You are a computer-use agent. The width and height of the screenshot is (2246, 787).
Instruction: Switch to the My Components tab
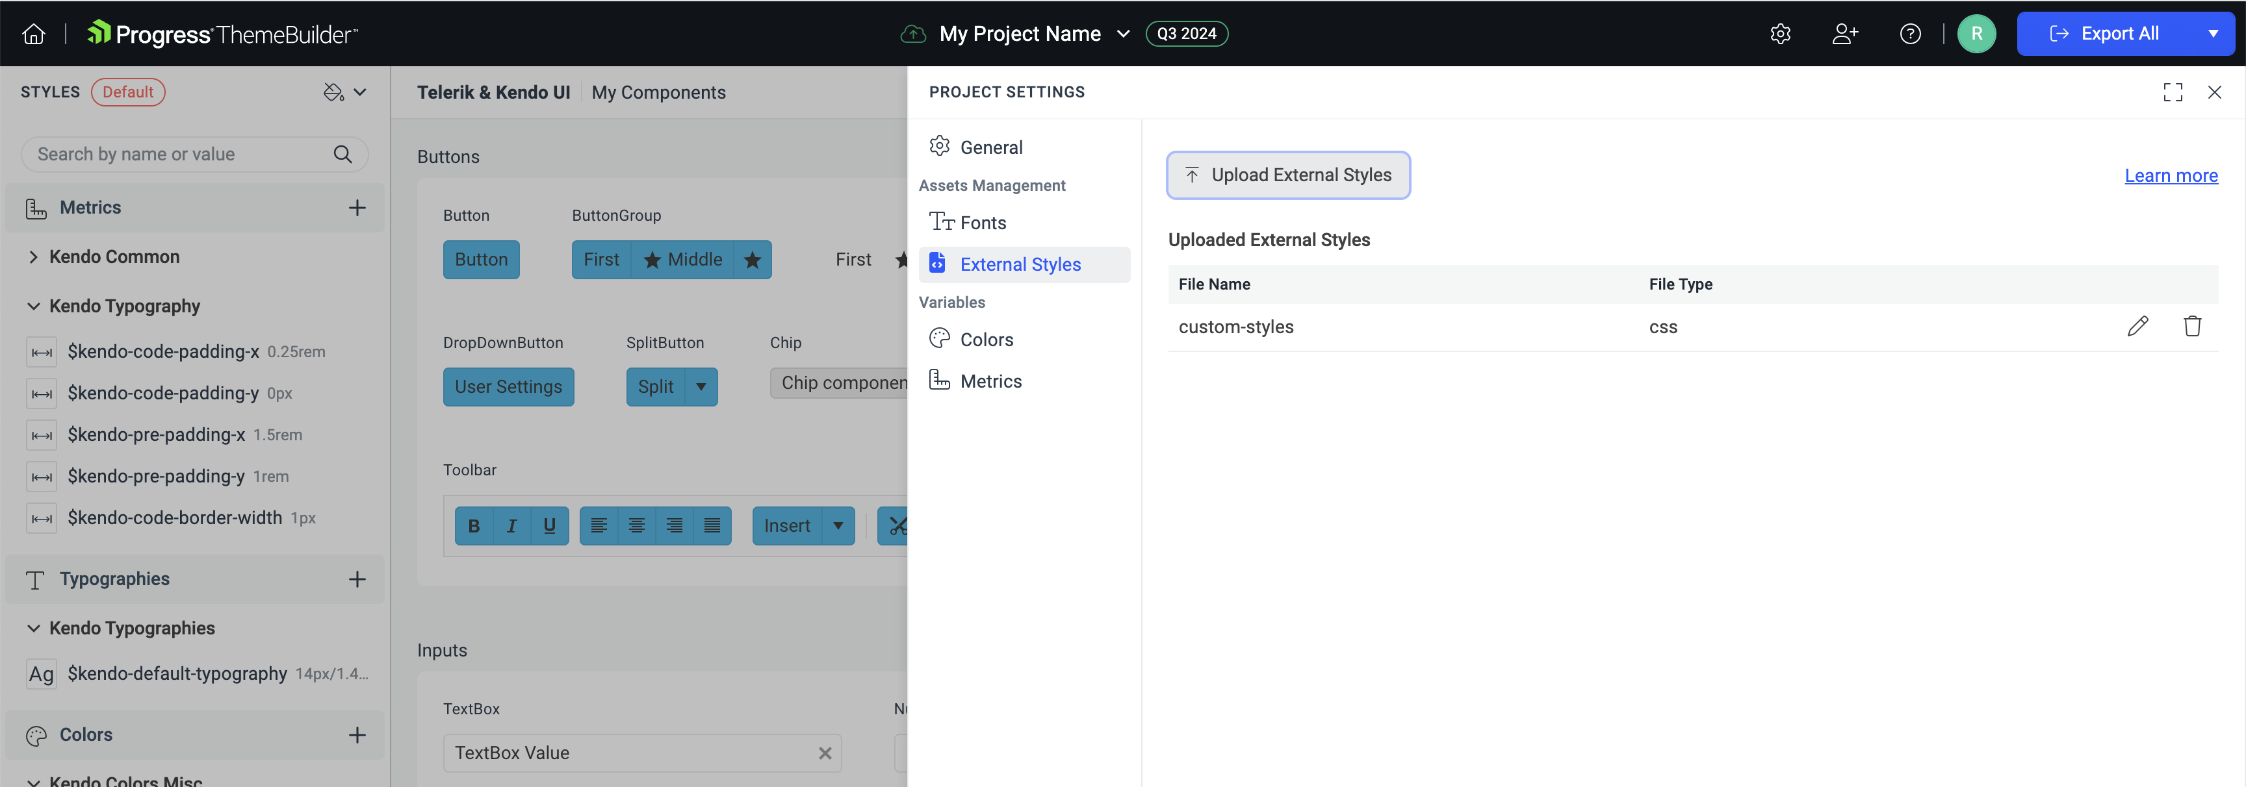point(658,92)
